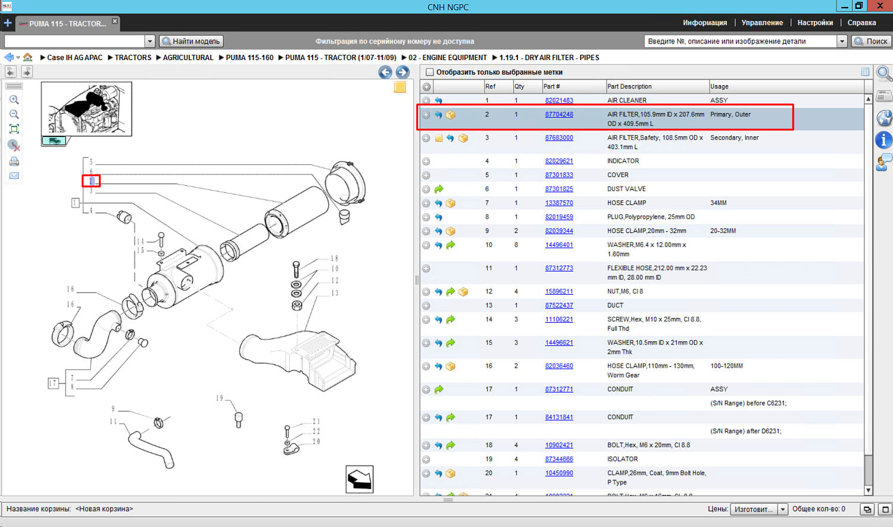The height and width of the screenshot is (527, 893).
Task: Click the '02 - ENGINE EQUIPMENT' breadcrumb
Action: click(x=448, y=58)
